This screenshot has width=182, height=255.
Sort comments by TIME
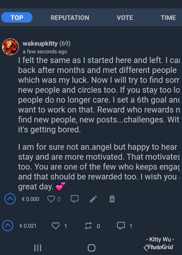click(x=168, y=18)
